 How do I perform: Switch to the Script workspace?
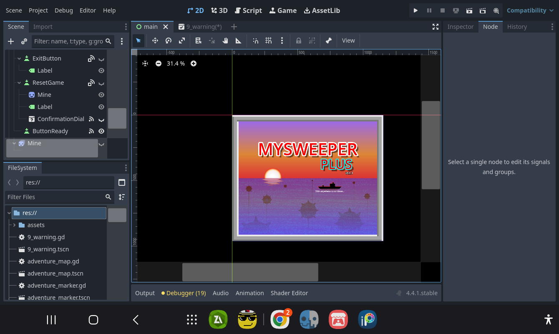pos(248,10)
